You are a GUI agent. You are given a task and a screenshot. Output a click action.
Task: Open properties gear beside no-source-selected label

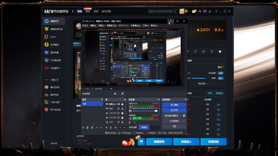115,94
